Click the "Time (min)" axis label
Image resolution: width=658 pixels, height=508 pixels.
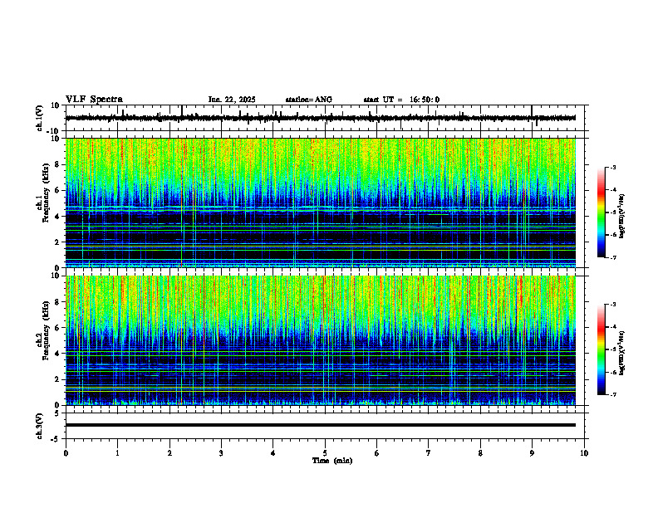coord(332,461)
